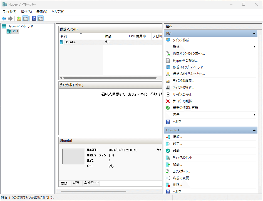
Task: Click the configuration version value 11.0
Action: 111,155
